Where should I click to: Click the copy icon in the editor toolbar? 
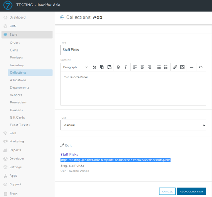(x=102, y=67)
